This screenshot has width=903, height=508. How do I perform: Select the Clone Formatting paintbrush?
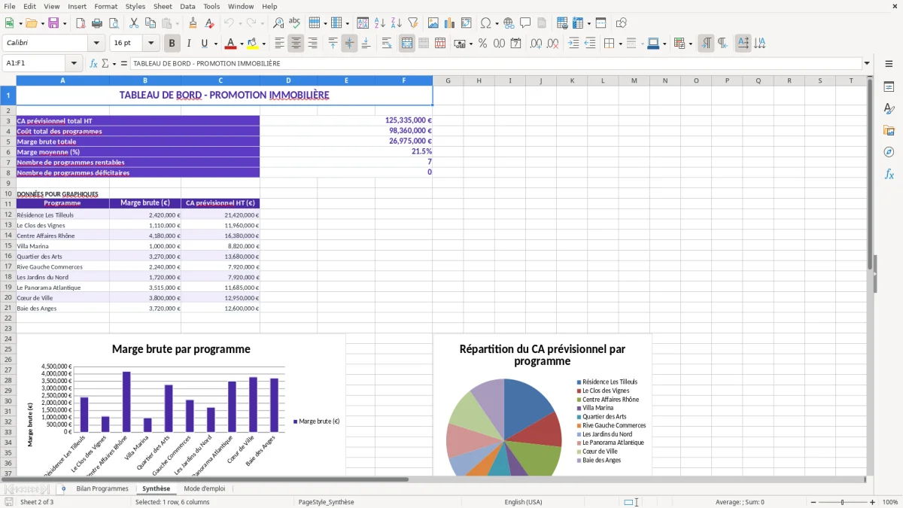click(193, 23)
